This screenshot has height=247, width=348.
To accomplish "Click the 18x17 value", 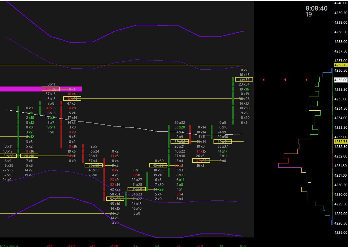I will click(8, 151).
